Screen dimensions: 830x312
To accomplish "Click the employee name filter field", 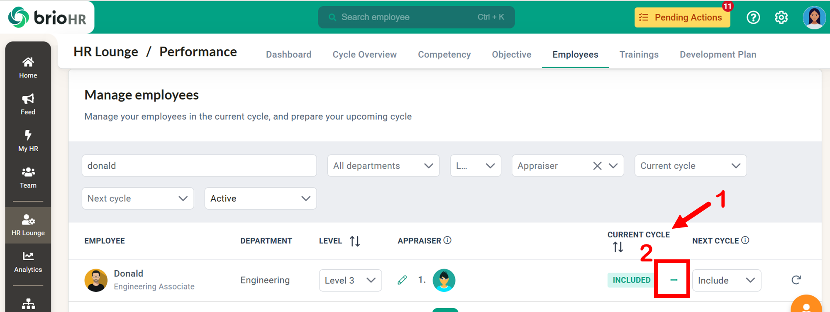I will point(199,166).
